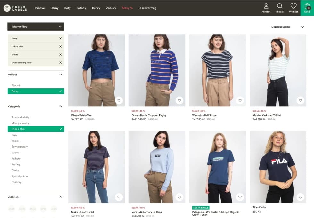Select Šaty a overaly category
The height and width of the screenshot is (218, 314).
(20, 147)
